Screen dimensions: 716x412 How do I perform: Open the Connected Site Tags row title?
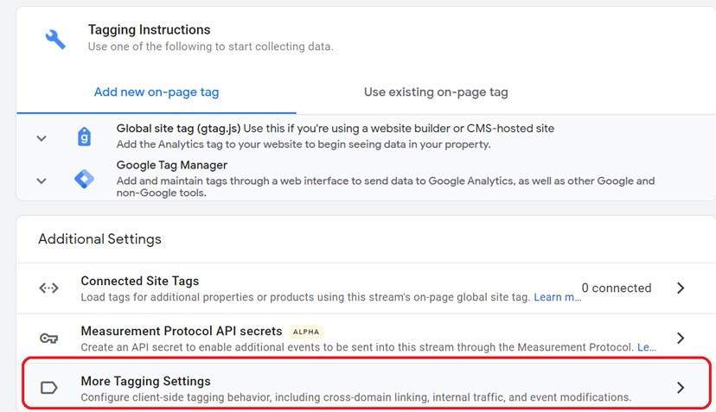[x=140, y=281]
